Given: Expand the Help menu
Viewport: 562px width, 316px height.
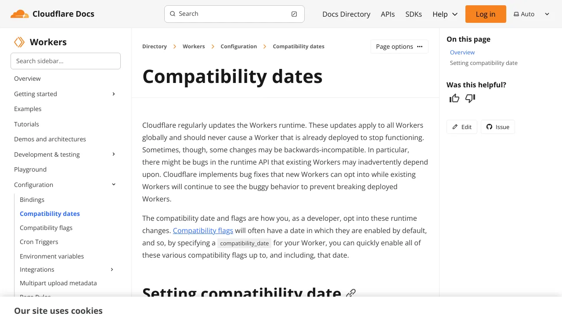Looking at the screenshot, I should (x=445, y=14).
